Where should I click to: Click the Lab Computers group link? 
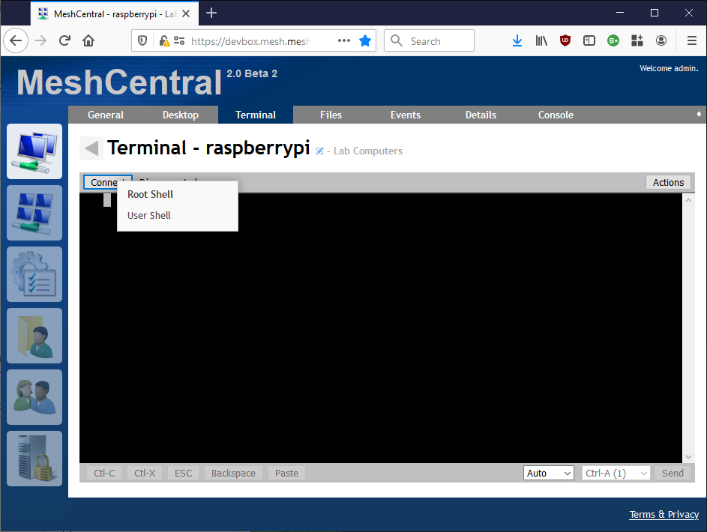click(368, 151)
